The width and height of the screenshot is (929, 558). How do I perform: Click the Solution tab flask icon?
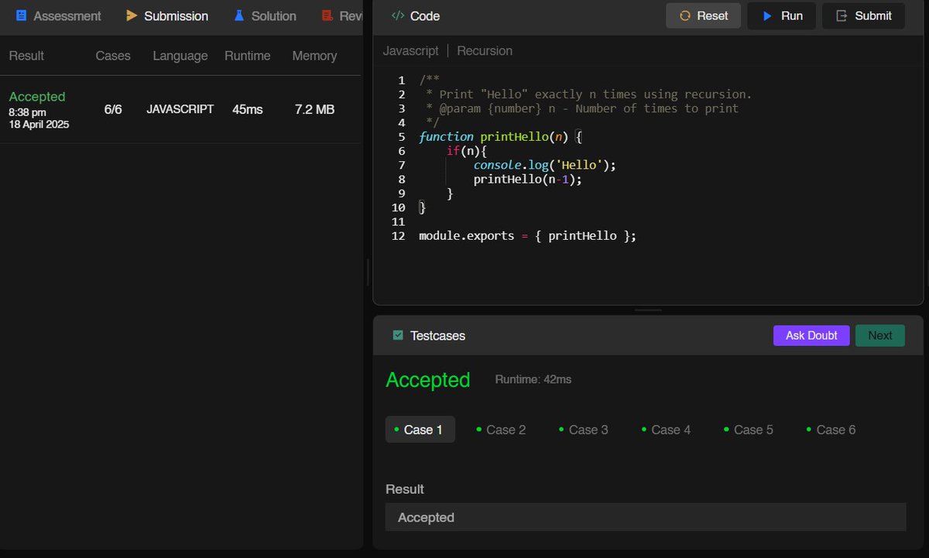point(238,15)
